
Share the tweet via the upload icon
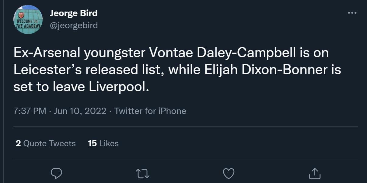pos(314,173)
